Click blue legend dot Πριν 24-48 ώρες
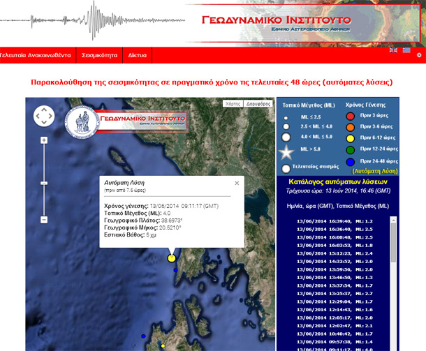This screenshot has width=426, height=351. point(351,162)
